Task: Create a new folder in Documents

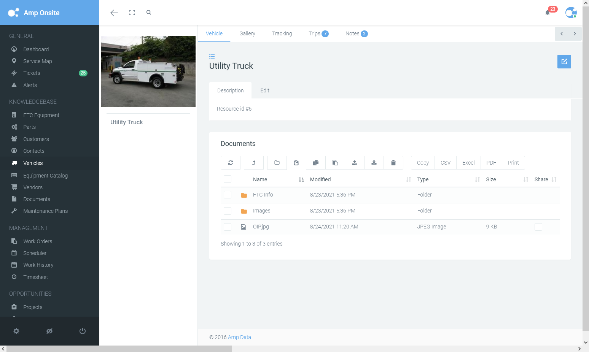Action: 277,163
